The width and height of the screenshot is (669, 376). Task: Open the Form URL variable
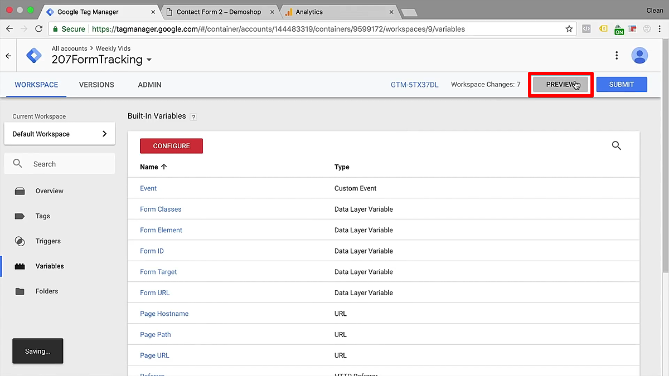click(155, 293)
